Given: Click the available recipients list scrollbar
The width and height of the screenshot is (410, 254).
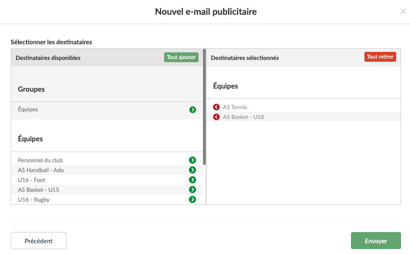Looking at the screenshot, I should click(204, 107).
